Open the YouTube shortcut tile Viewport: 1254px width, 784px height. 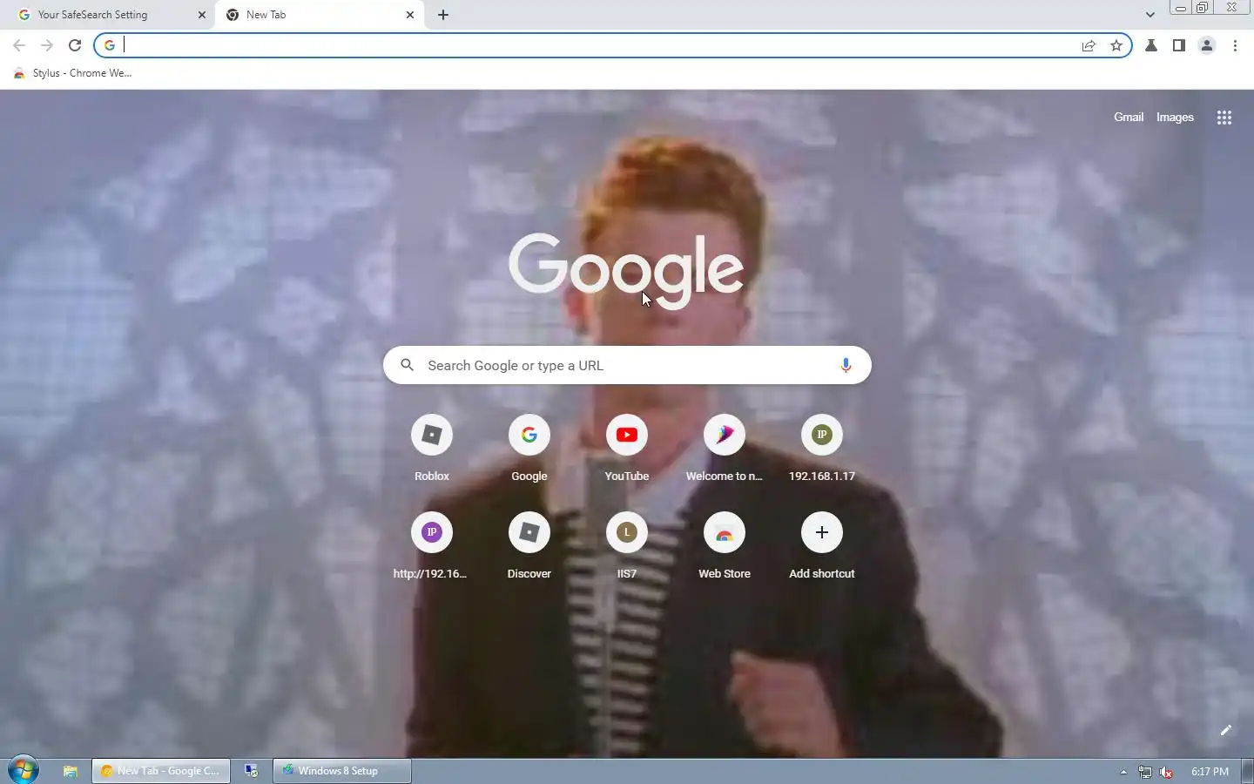(x=627, y=449)
